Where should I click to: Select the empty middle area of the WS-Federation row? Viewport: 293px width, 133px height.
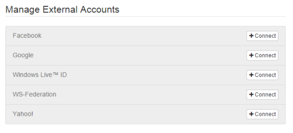pos(144,95)
